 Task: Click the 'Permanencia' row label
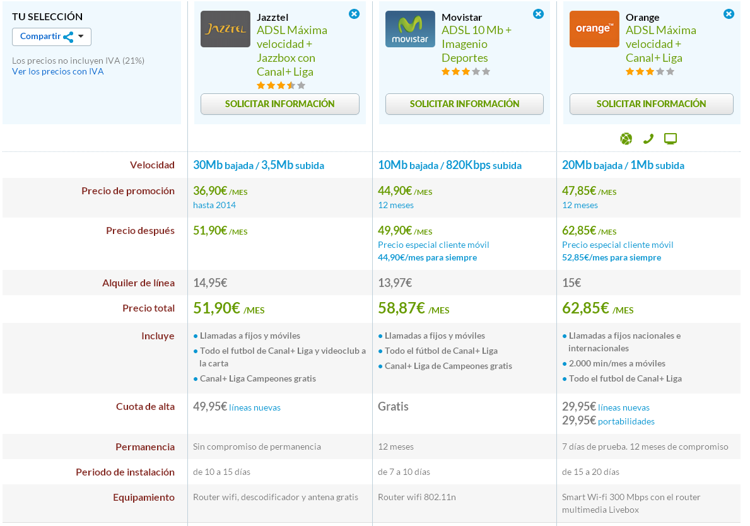(x=145, y=447)
